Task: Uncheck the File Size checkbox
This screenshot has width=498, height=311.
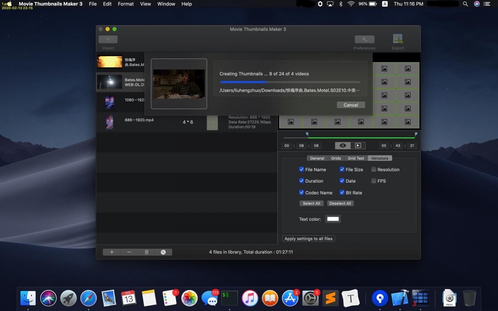Action: [x=342, y=169]
